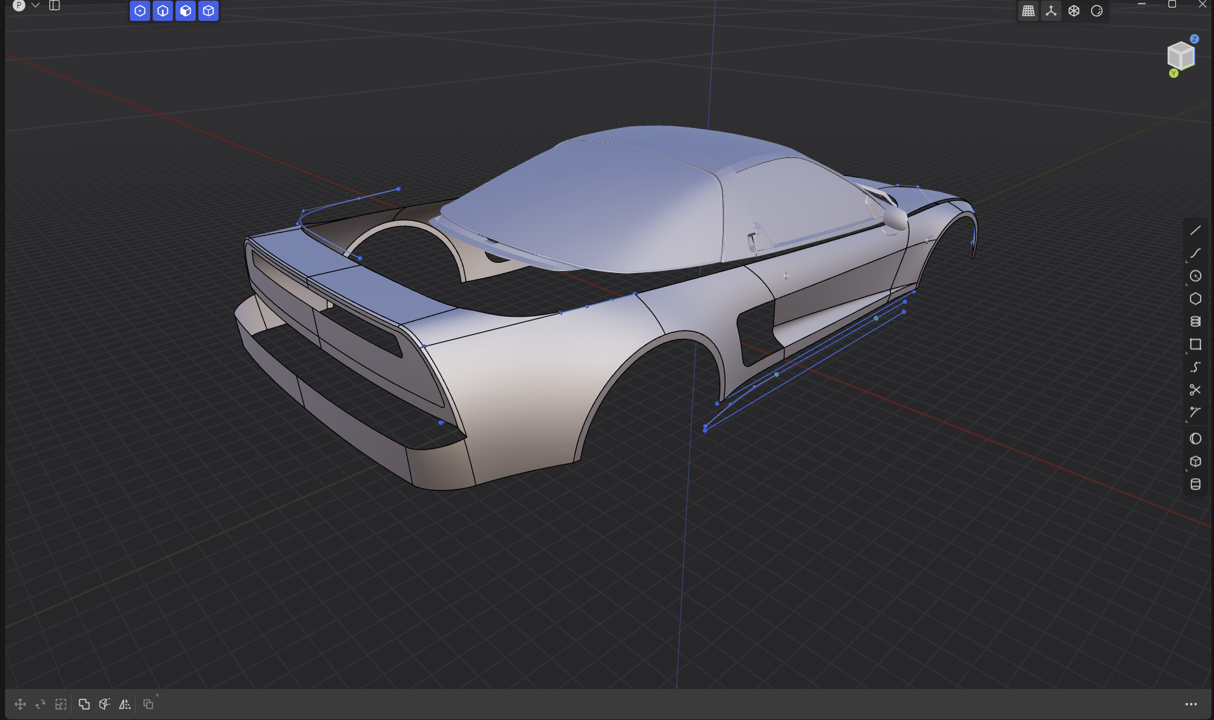Activate the Rotate command
The height and width of the screenshot is (720, 1214).
41,704
